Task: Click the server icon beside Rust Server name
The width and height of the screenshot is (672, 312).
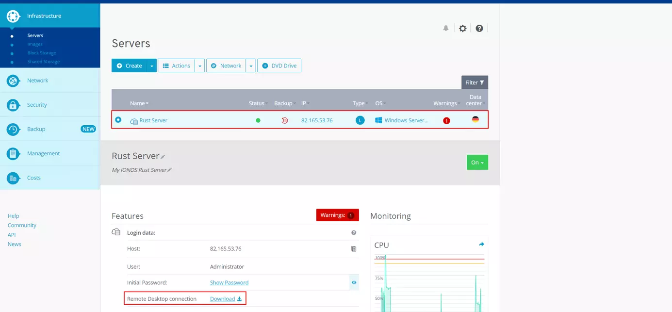Action: coord(134,121)
